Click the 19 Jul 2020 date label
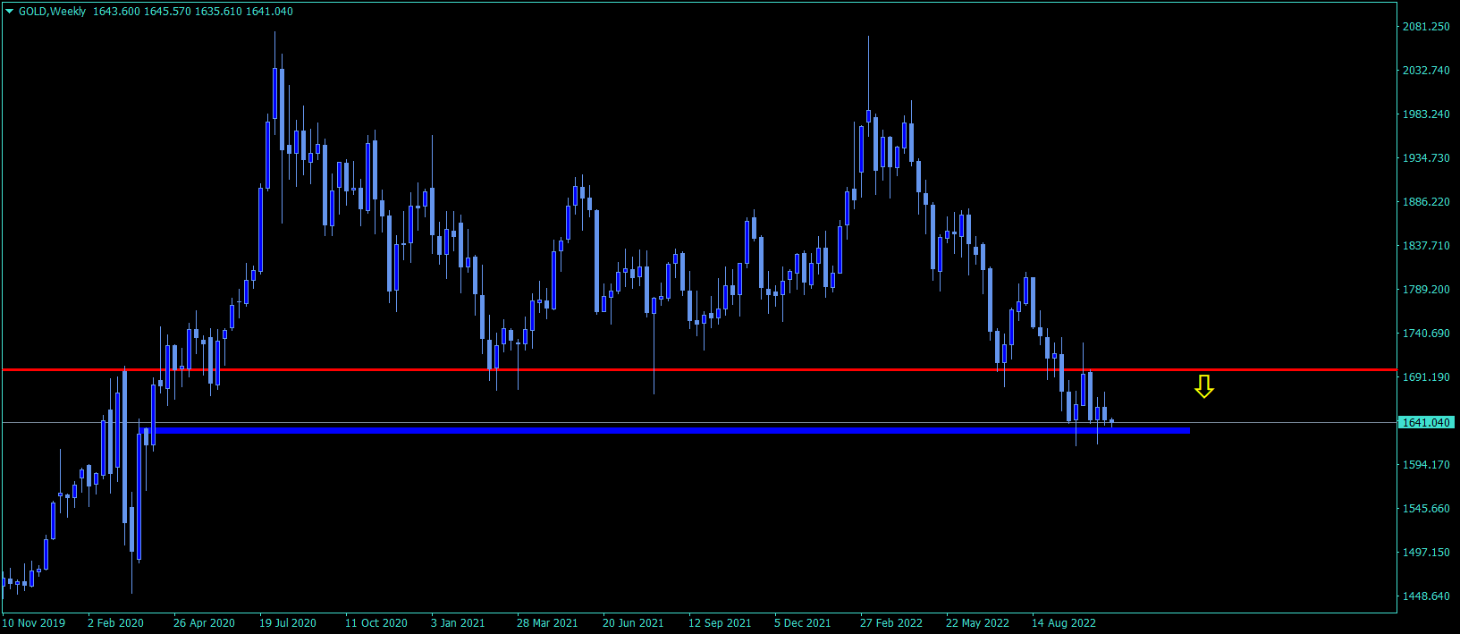The image size is (1460, 634). [x=288, y=623]
